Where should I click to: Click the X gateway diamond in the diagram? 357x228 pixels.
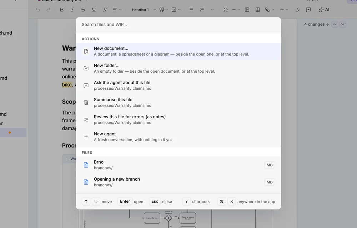pos(169,218)
